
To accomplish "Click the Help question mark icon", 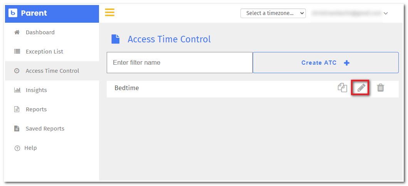I will point(17,148).
